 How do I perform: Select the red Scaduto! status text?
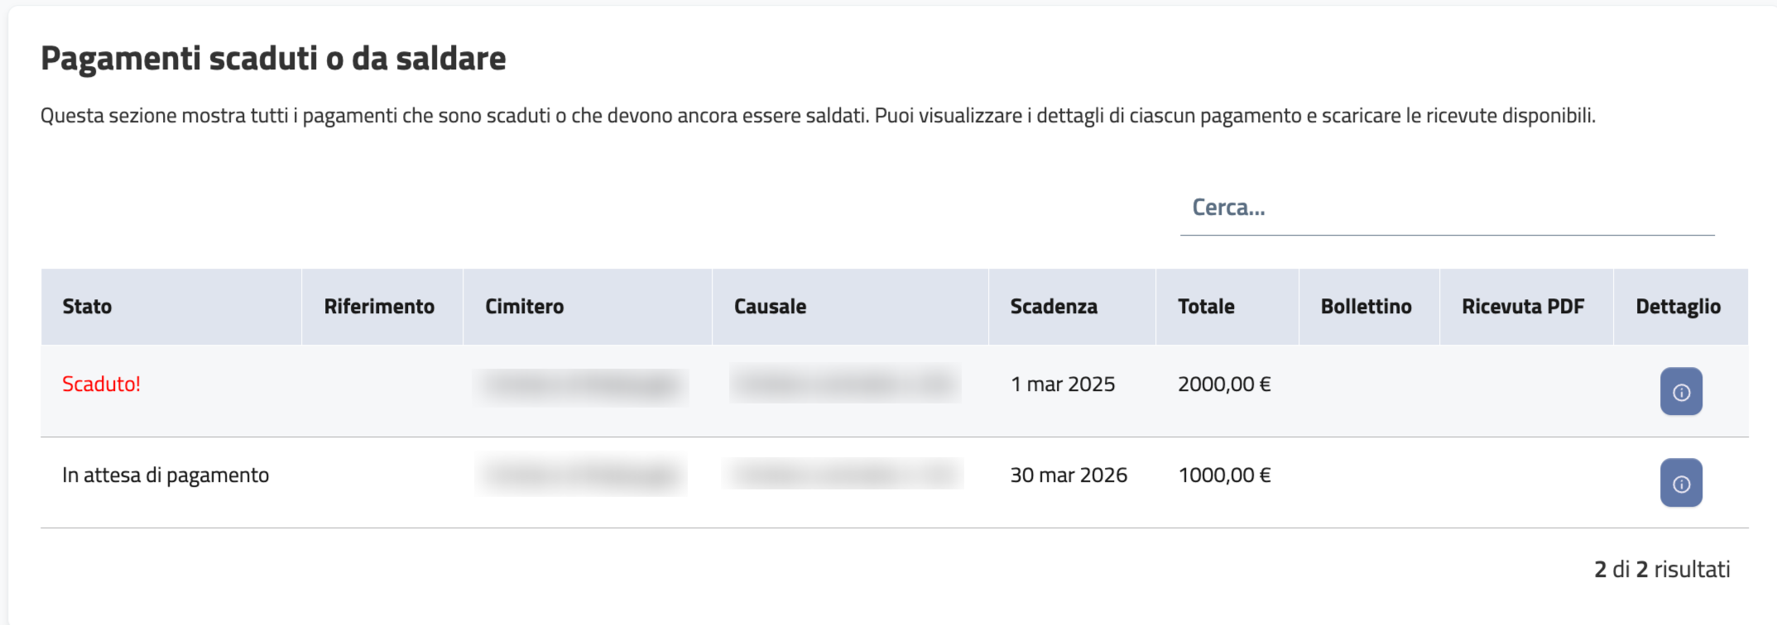pyautogui.click(x=101, y=384)
